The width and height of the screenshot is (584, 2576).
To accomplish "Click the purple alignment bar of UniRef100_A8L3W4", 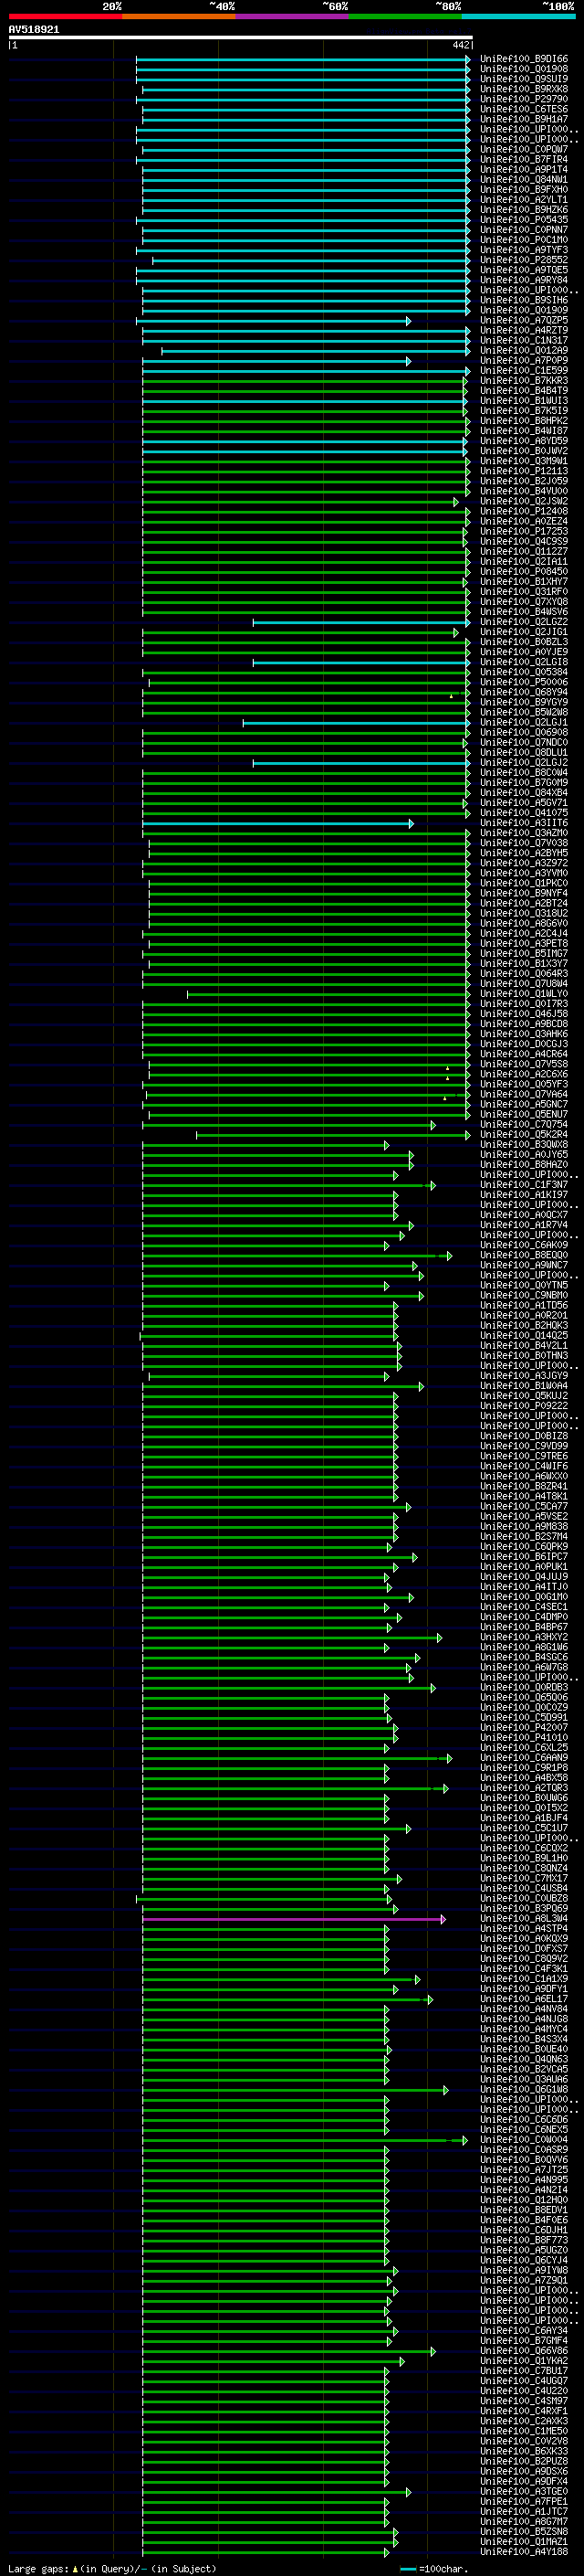I will [294, 1919].
